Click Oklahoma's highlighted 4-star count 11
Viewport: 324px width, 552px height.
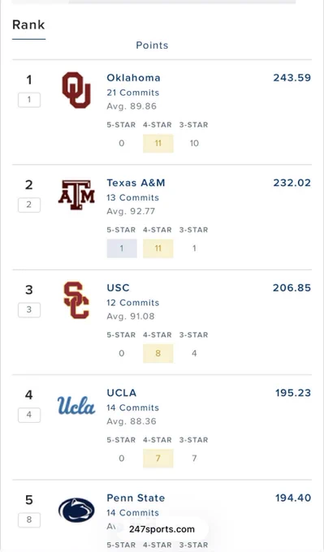[158, 144]
